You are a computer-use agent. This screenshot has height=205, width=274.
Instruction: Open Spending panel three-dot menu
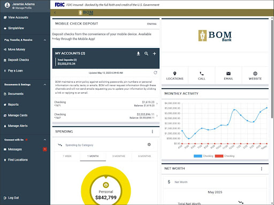pos(152,131)
